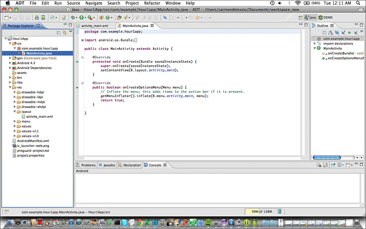
Task: Run garbage collector trash icon
Action: pos(280,212)
